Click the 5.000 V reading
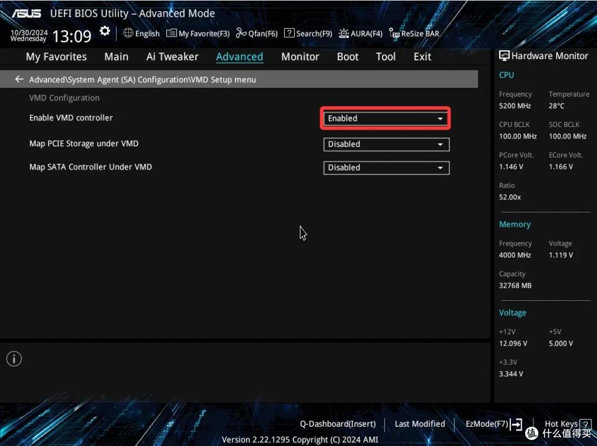The width and height of the screenshot is (597, 446). coord(561,343)
